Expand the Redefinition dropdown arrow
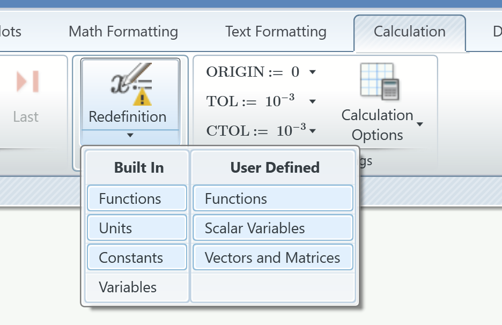 click(x=130, y=136)
